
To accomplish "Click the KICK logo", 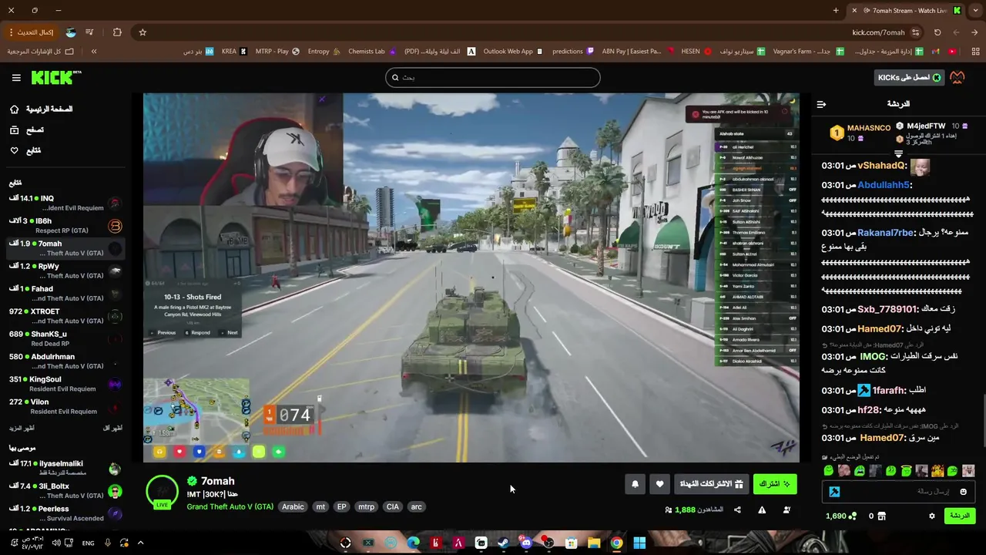I will 55,77.
